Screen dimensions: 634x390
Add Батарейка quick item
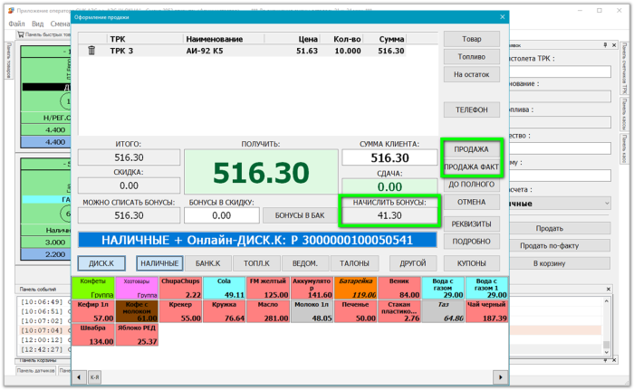(x=355, y=288)
